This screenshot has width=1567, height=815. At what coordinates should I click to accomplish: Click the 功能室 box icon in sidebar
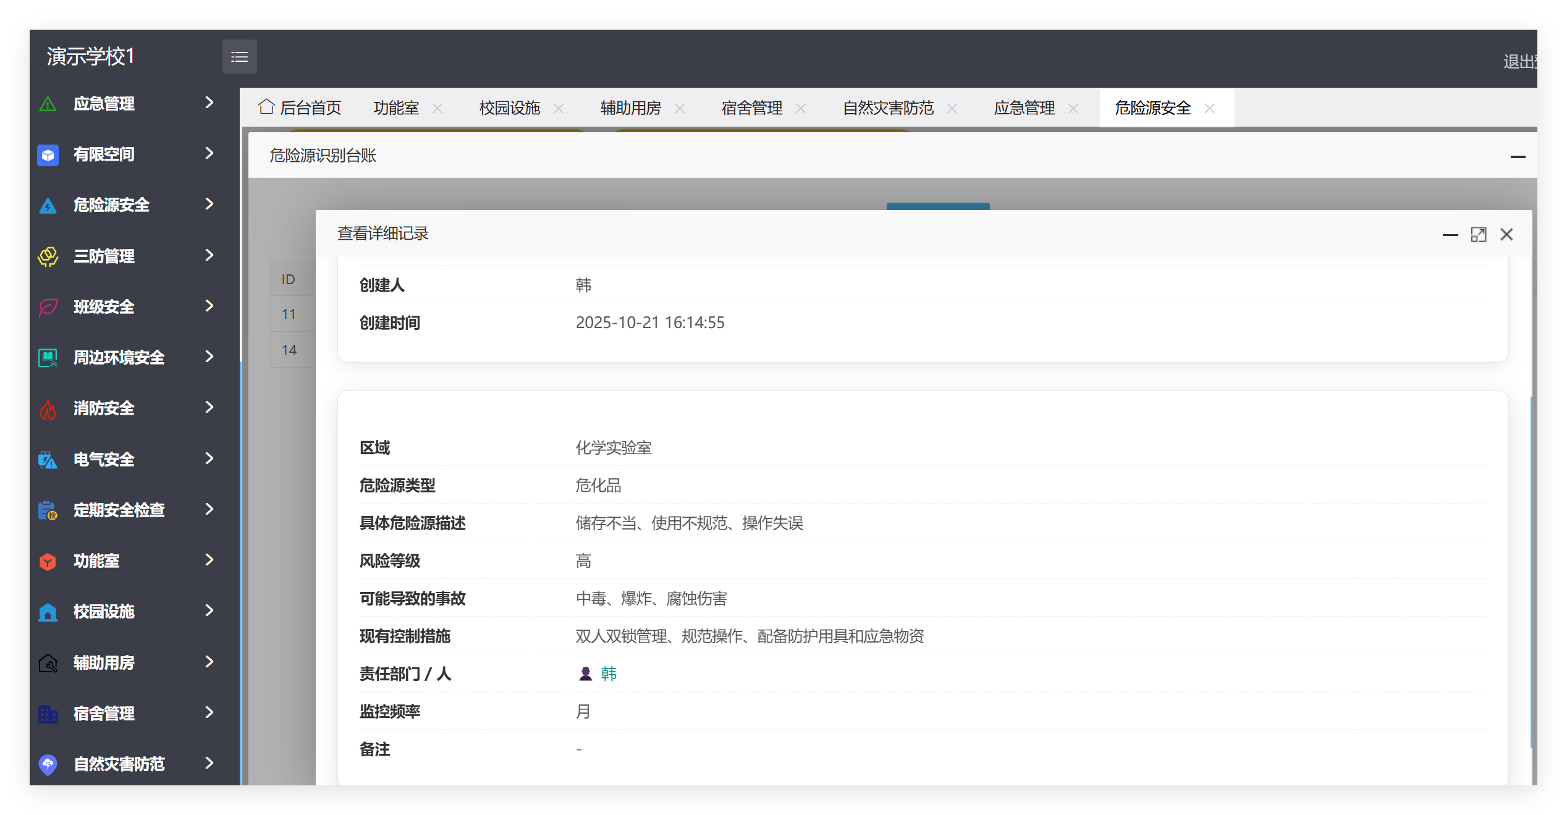(x=48, y=561)
